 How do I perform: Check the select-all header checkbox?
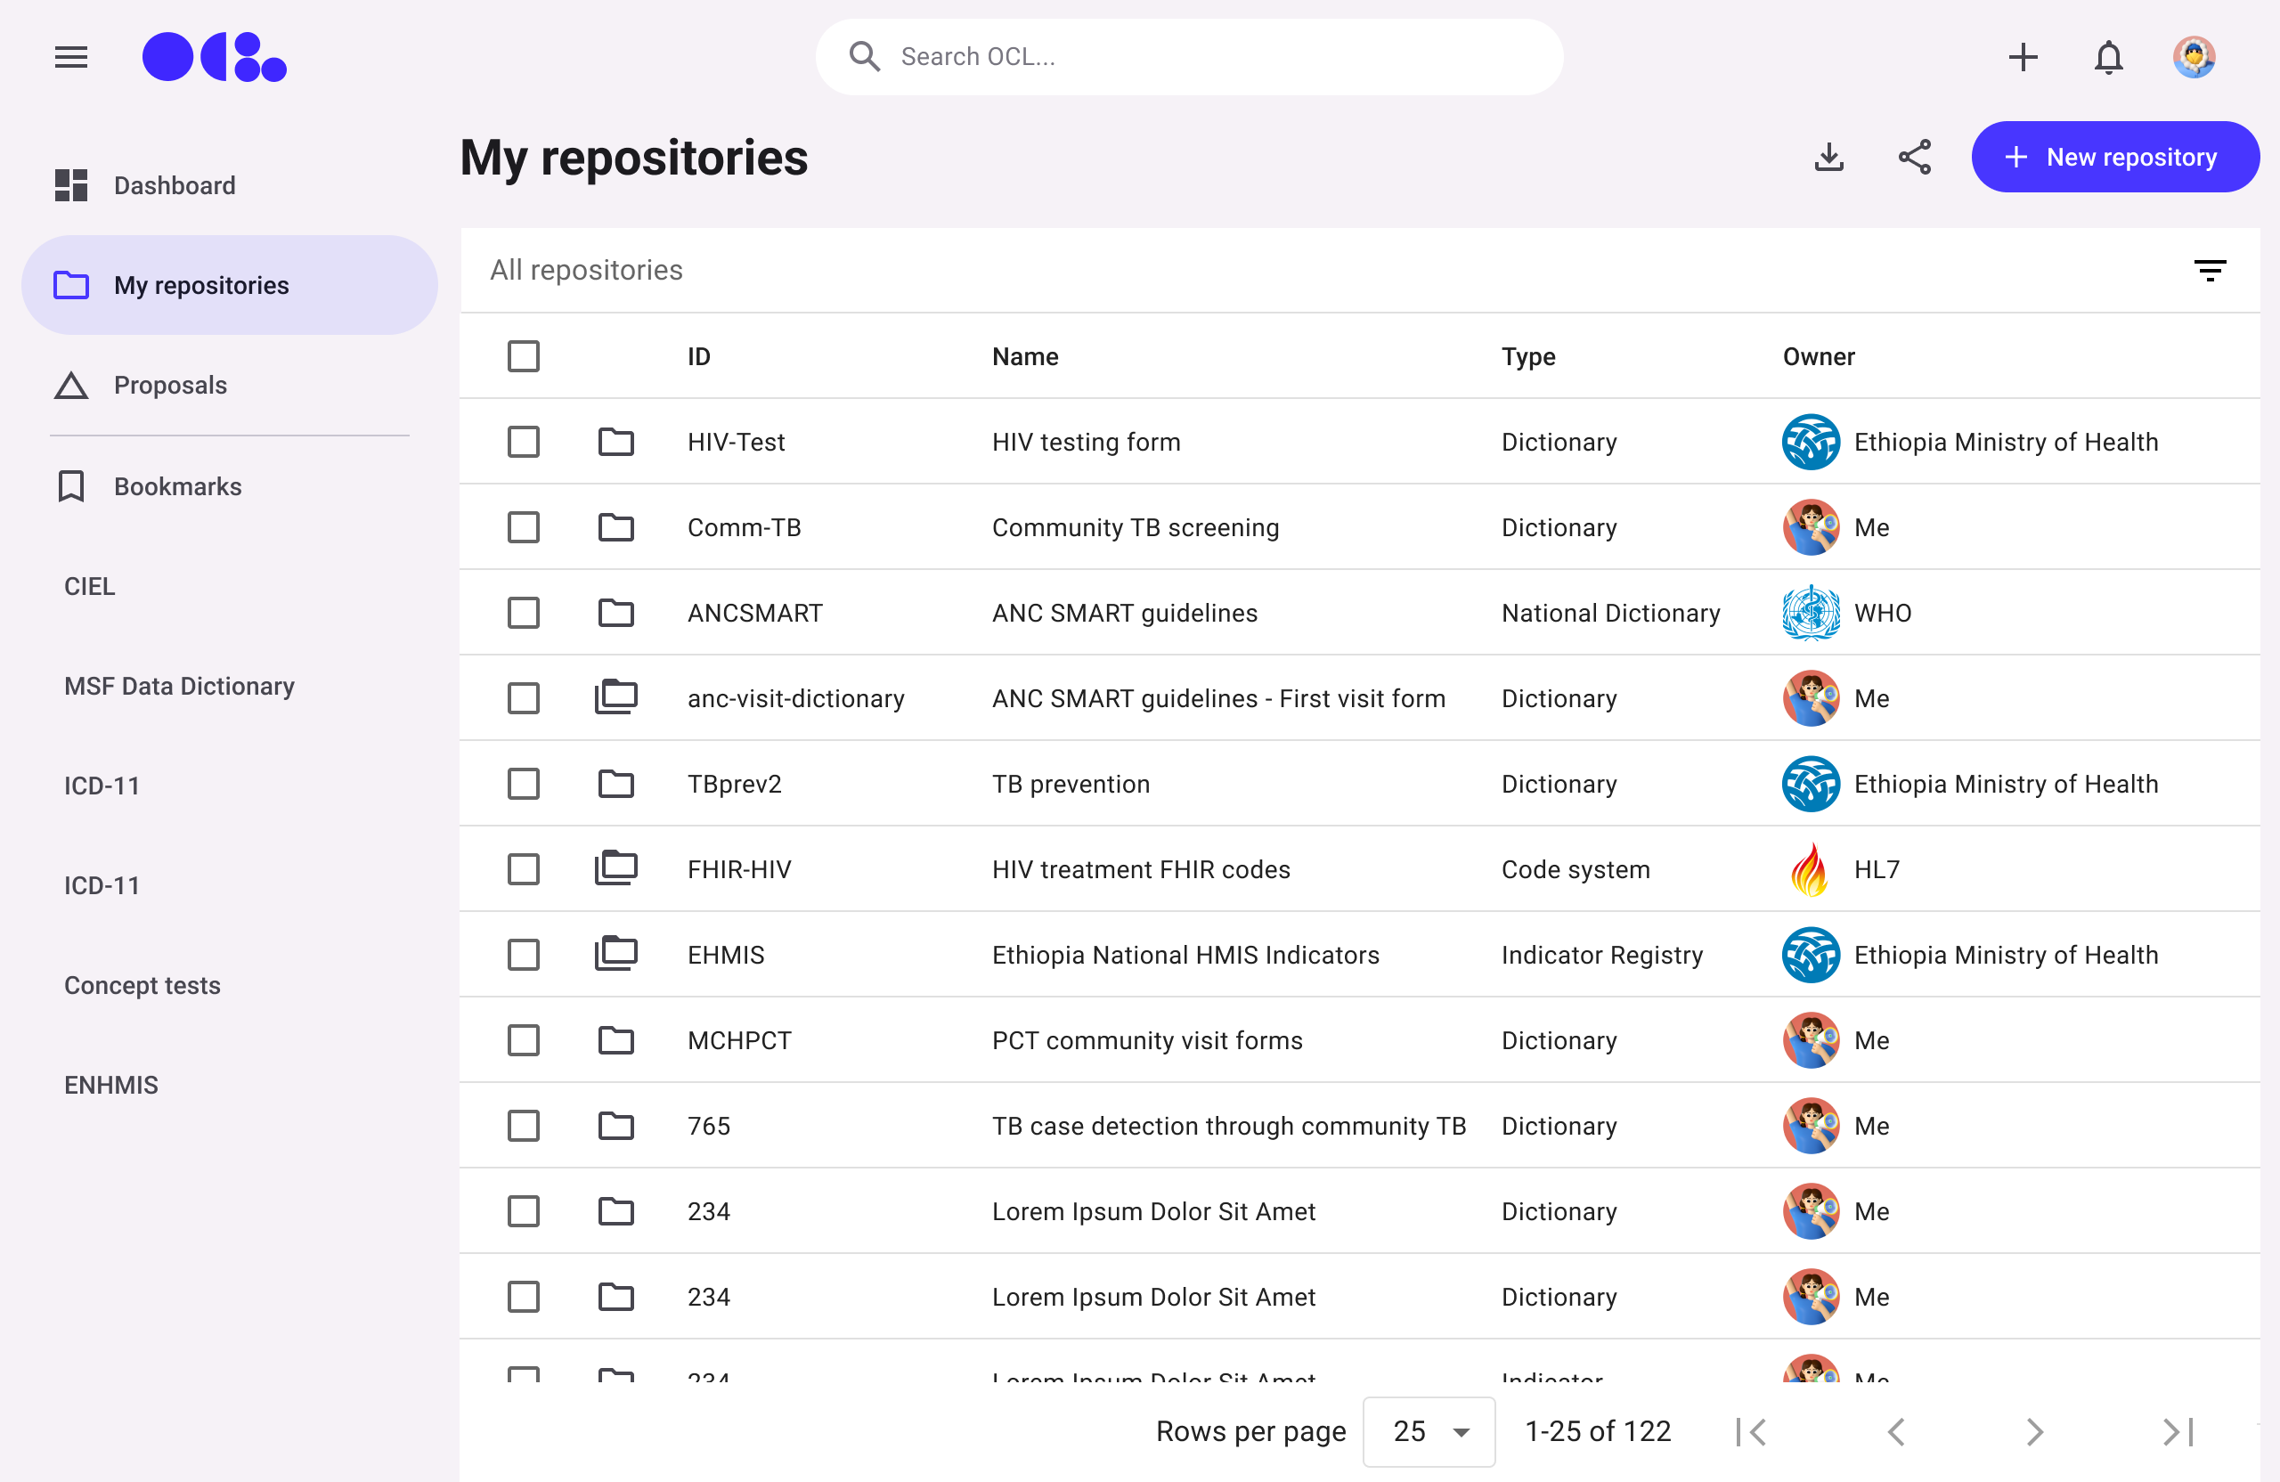[523, 356]
